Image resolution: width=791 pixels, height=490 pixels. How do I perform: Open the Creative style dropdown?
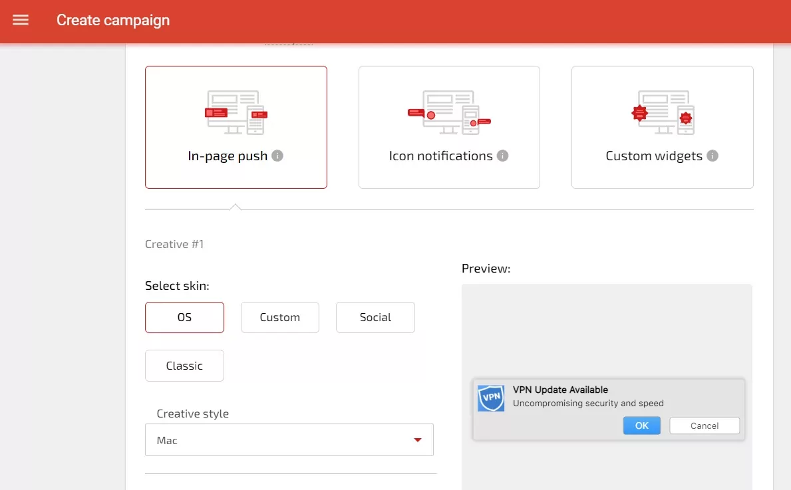(x=289, y=439)
